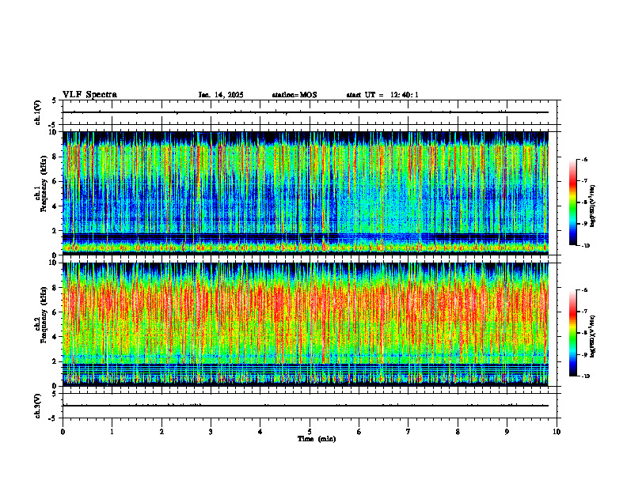Viewport: 627px width, 484px height.
Task: Click the "ch.3(V)" axis label
Action: tap(37, 406)
